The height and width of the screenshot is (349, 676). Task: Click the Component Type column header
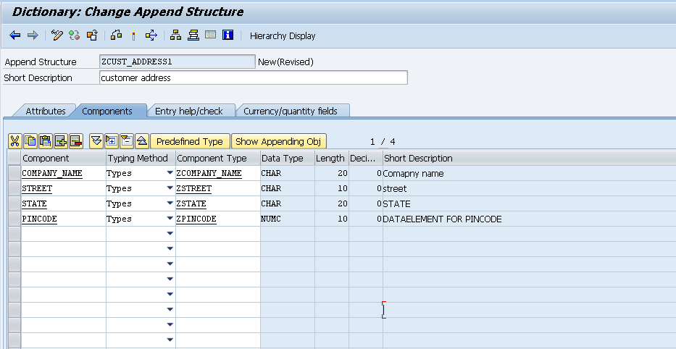(217, 158)
